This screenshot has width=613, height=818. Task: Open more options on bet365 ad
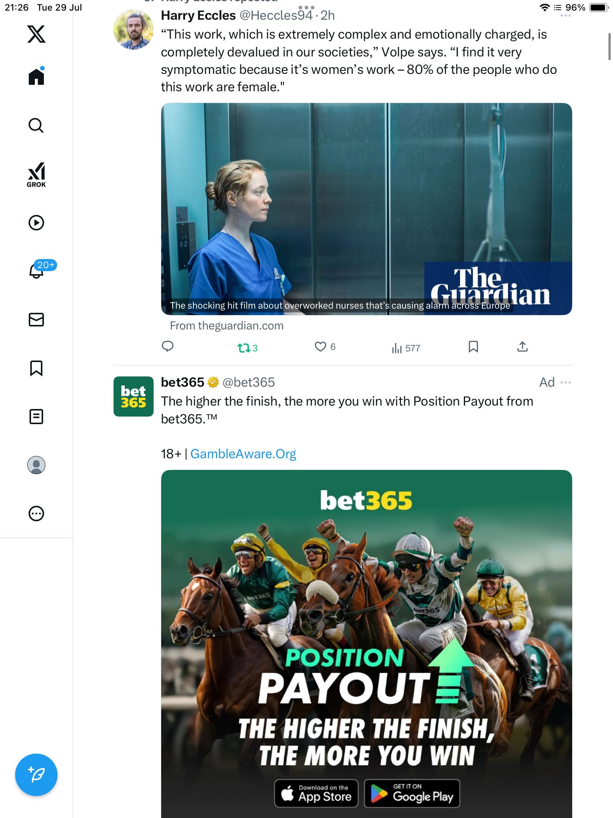pos(566,382)
